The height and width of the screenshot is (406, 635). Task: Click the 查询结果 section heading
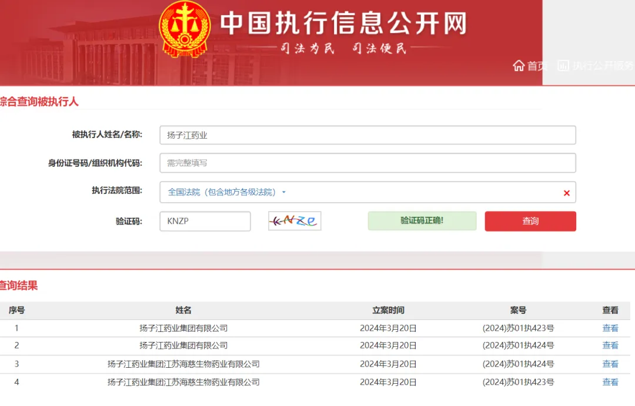point(19,286)
